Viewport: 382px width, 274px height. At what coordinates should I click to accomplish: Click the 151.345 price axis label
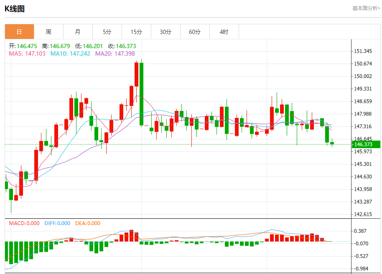[363, 51]
